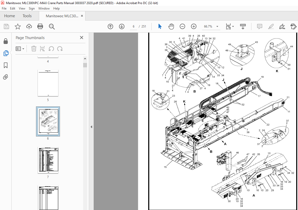Collapse the navigation pane arrow

[x=91, y=127]
